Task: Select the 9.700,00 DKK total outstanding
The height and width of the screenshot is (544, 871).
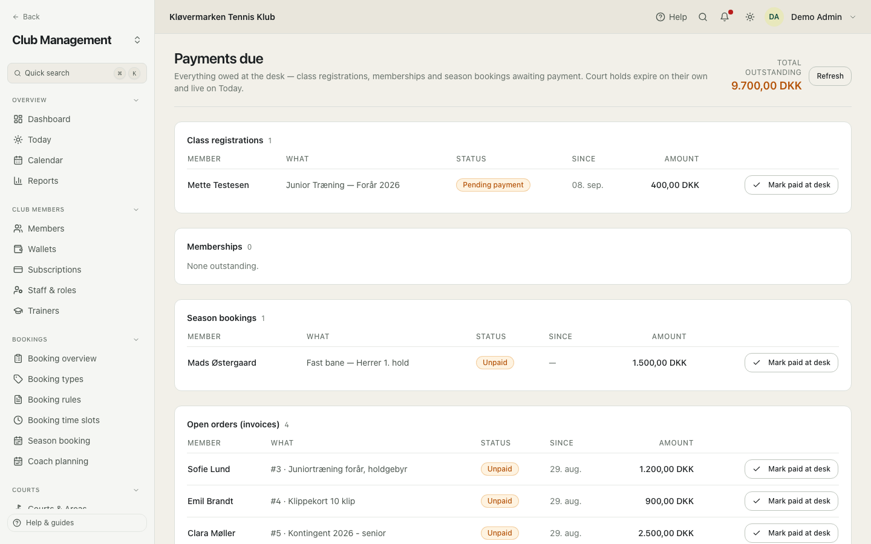Action: pos(766,86)
